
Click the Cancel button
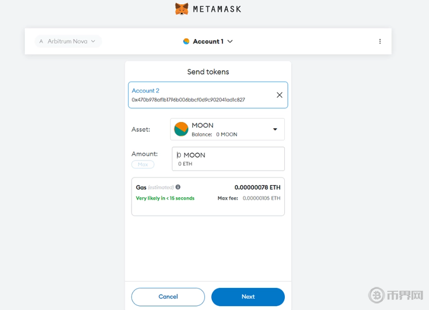tap(168, 297)
